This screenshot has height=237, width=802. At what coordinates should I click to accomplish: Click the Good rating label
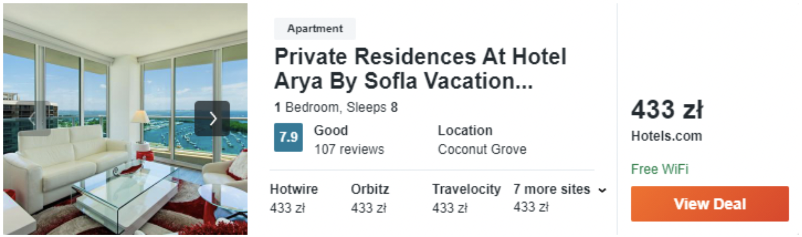[x=331, y=130]
